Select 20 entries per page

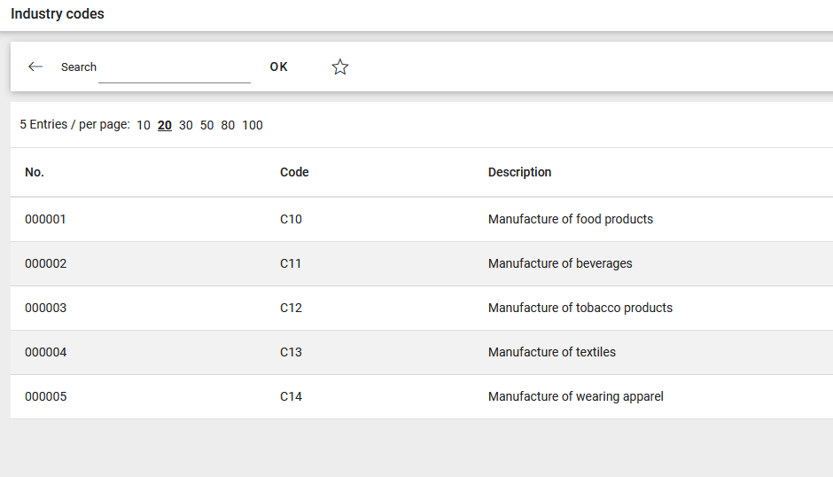165,125
